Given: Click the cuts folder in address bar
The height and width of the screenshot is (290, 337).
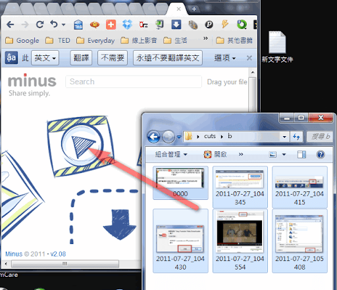Looking at the screenshot, I should [x=210, y=136].
